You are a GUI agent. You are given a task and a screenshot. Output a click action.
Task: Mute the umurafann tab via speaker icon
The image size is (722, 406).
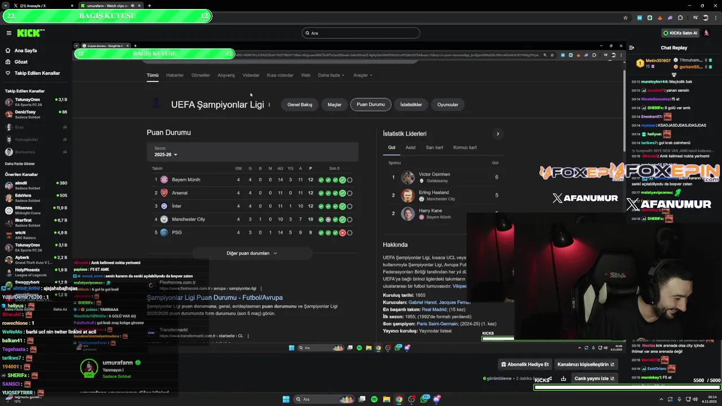[x=133, y=6]
